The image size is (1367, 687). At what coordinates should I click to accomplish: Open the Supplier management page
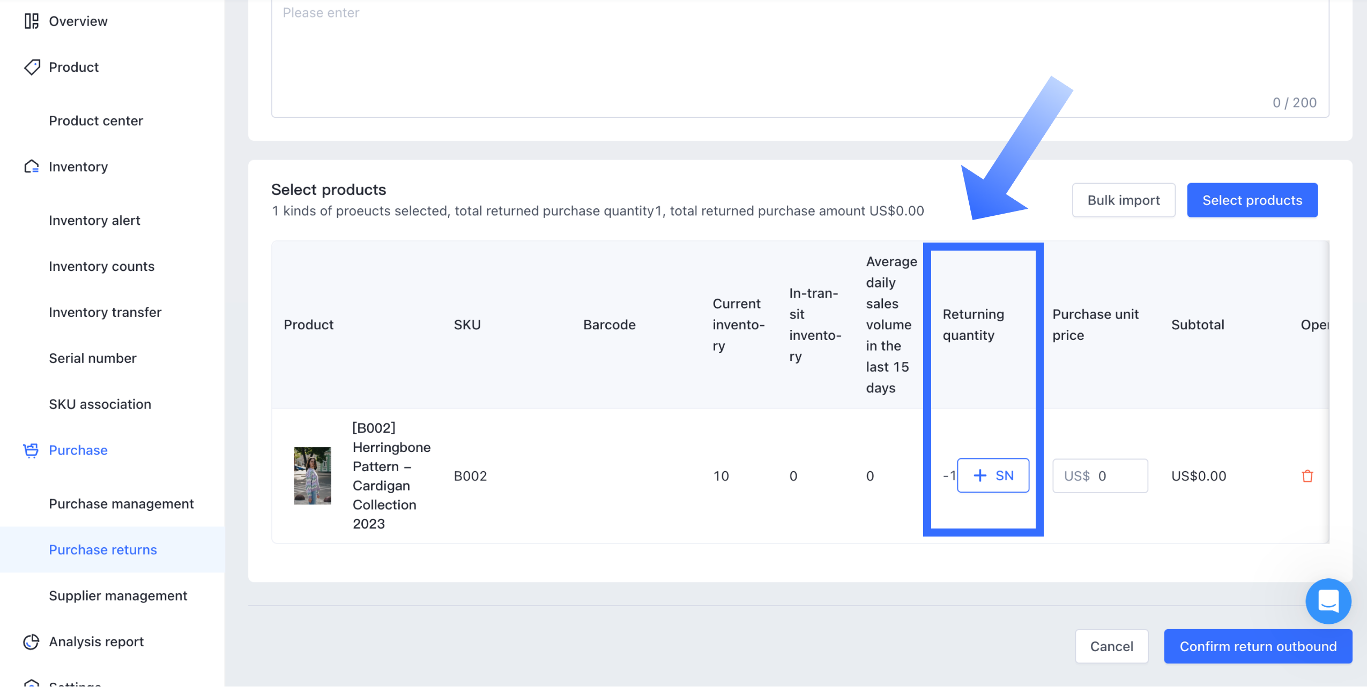click(118, 596)
